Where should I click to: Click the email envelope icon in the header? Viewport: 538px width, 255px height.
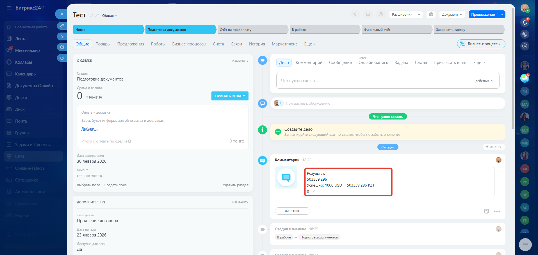click(368, 14)
